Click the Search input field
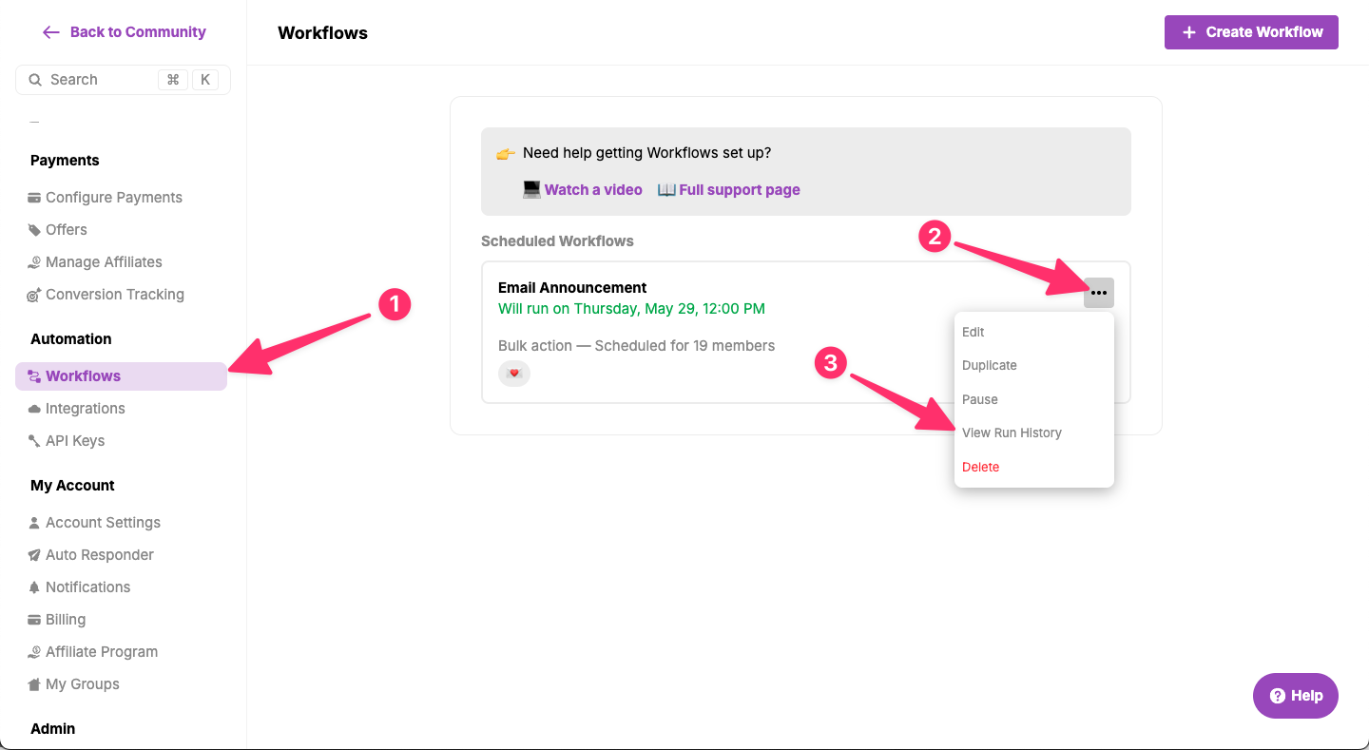1369x750 pixels. coord(100,80)
